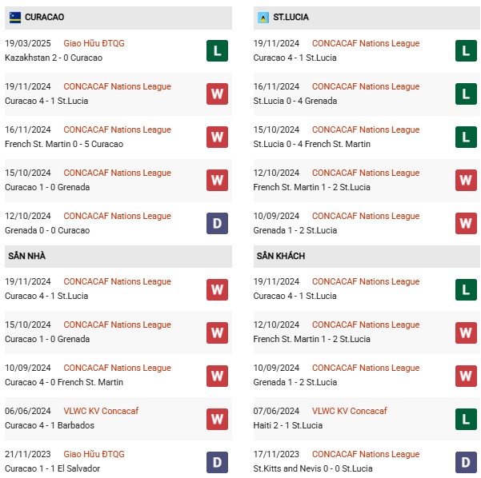
Task: Open the VLWC KV Concacaf link dated 07/06/2024
Action: pyautogui.click(x=350, y=411)
